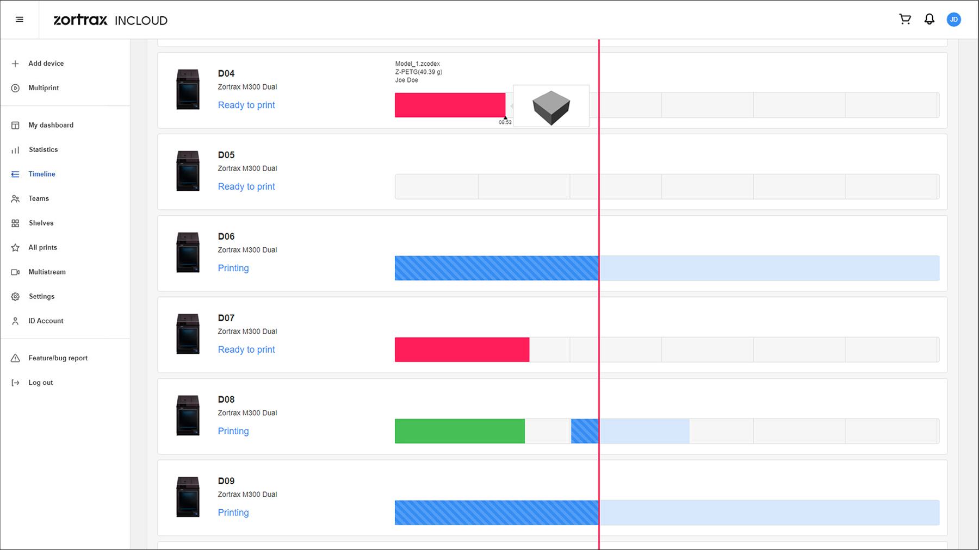Go to Teams in the sidebar
This screenshot has width=979, height=550.
point(39,198)
